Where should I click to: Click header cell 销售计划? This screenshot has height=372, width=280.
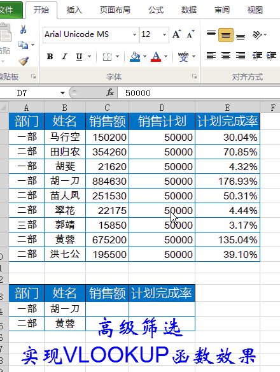pyautogui.click(x=162, y=121)
